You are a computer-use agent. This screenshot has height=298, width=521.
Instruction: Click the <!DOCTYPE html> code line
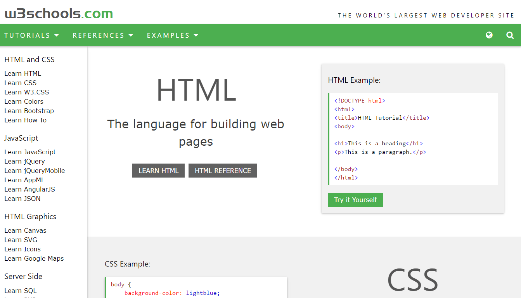pyautogui.click(x=360, y=101)
